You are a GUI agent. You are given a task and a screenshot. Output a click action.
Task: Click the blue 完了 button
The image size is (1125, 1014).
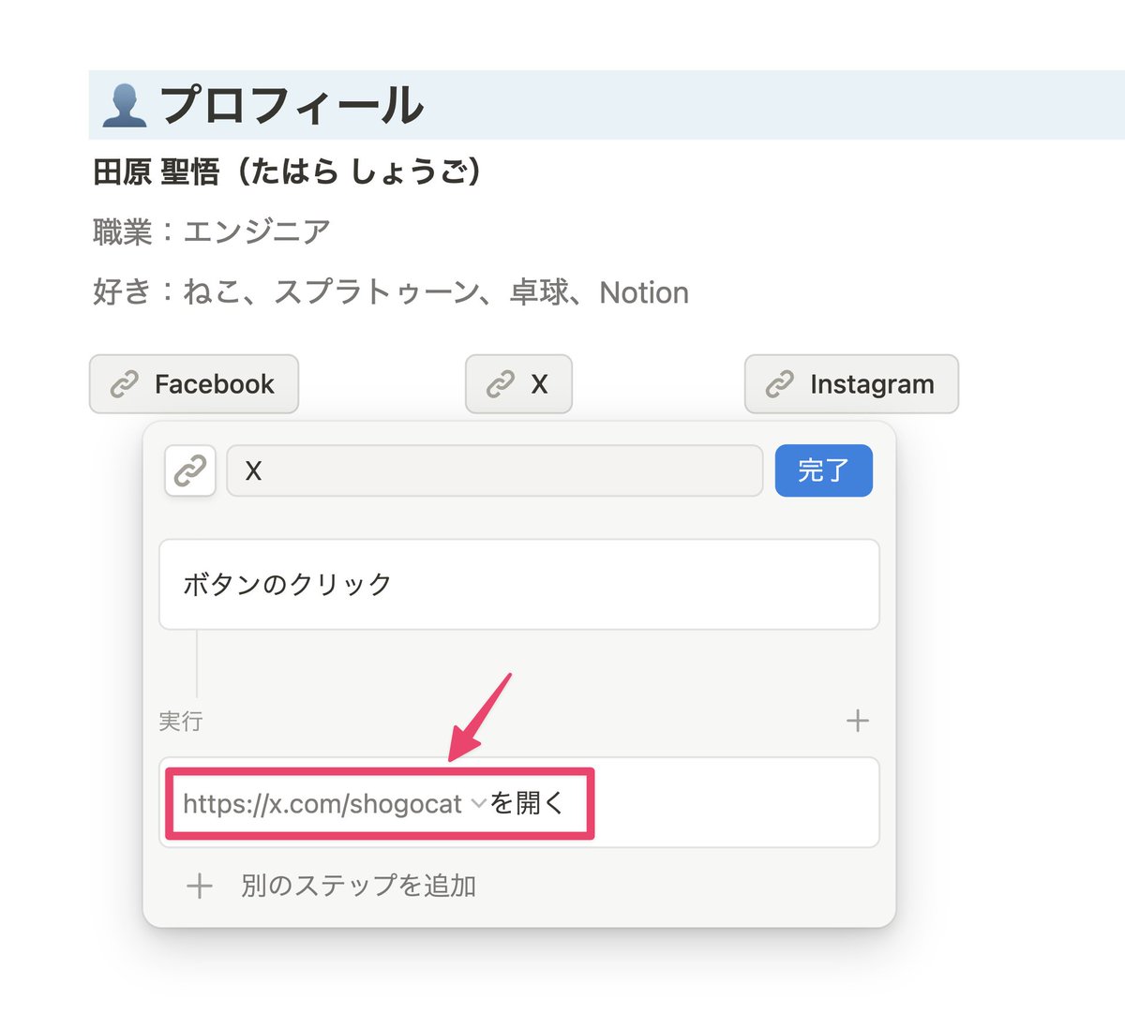824,470
